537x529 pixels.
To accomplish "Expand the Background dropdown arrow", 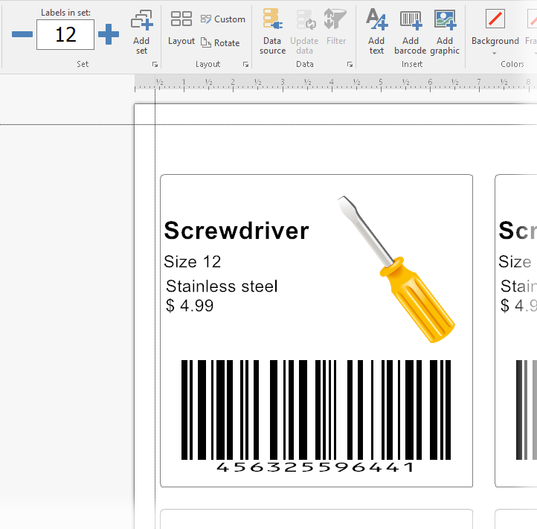I will click(494, 53).
